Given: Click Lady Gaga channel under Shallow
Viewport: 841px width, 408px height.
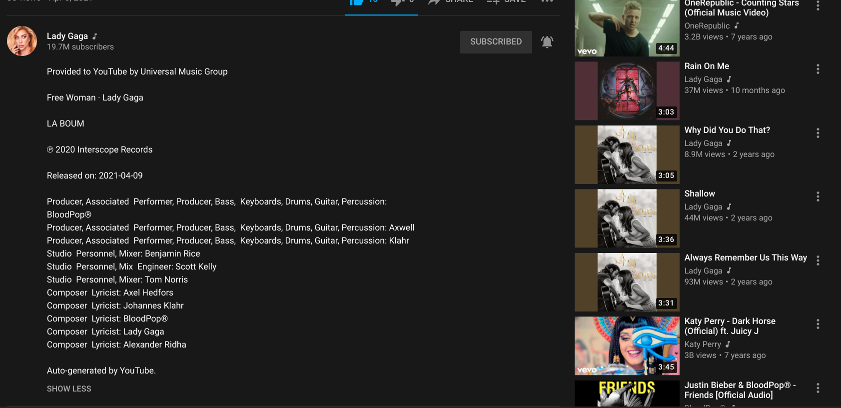Looking at the screenshot, I should [x=703, y=207].
